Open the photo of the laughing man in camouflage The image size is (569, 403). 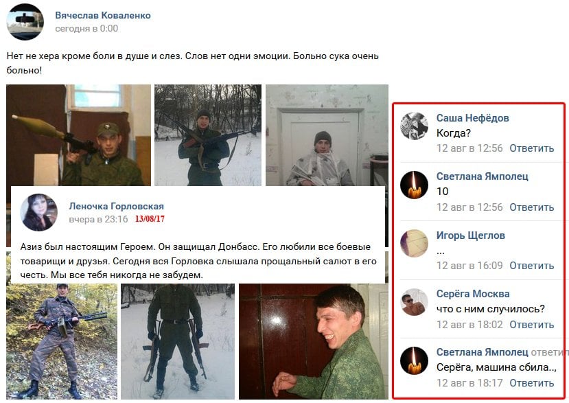tap(314, 341)
